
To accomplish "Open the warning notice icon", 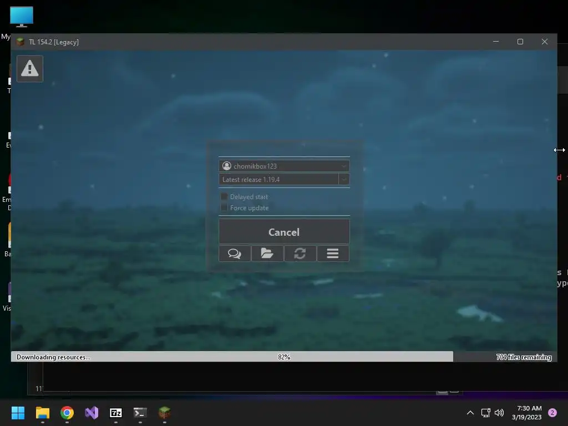I will click(30, 68).
